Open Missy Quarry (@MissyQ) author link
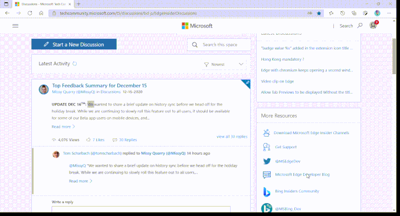The width and height of the screenshot is (400, 216). coord(74,92)
